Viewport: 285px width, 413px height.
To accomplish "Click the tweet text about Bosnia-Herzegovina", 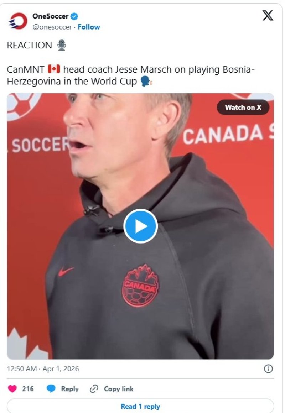I will tap(131, 75).
